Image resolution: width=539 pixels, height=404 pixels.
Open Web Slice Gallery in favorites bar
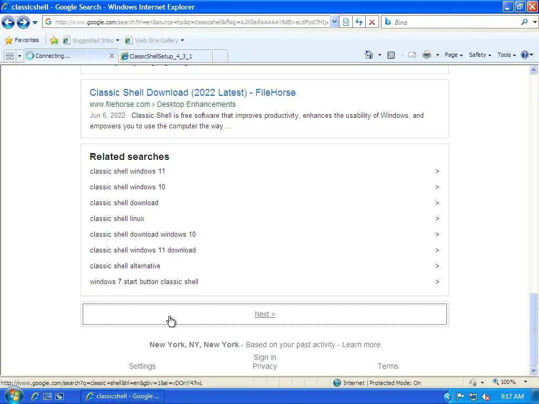pyautogui.click(x=154, y=40)
